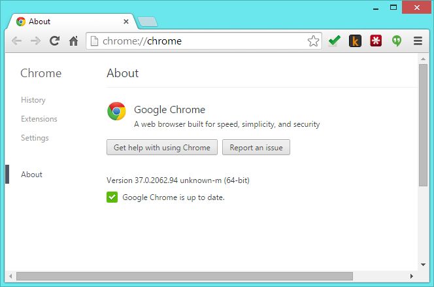This screenshot has height=287, width=434.
Task: Click the page icon in the address bar
Action: pos(94,41)
